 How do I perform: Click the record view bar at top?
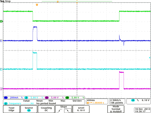tap(77, 1)
